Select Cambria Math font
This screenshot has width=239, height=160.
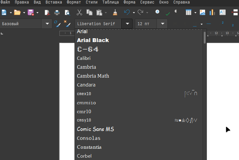point(139,76)
